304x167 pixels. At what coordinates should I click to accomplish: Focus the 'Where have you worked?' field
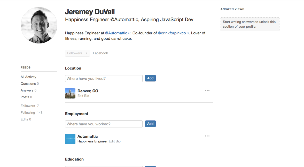tap(104, 124)
